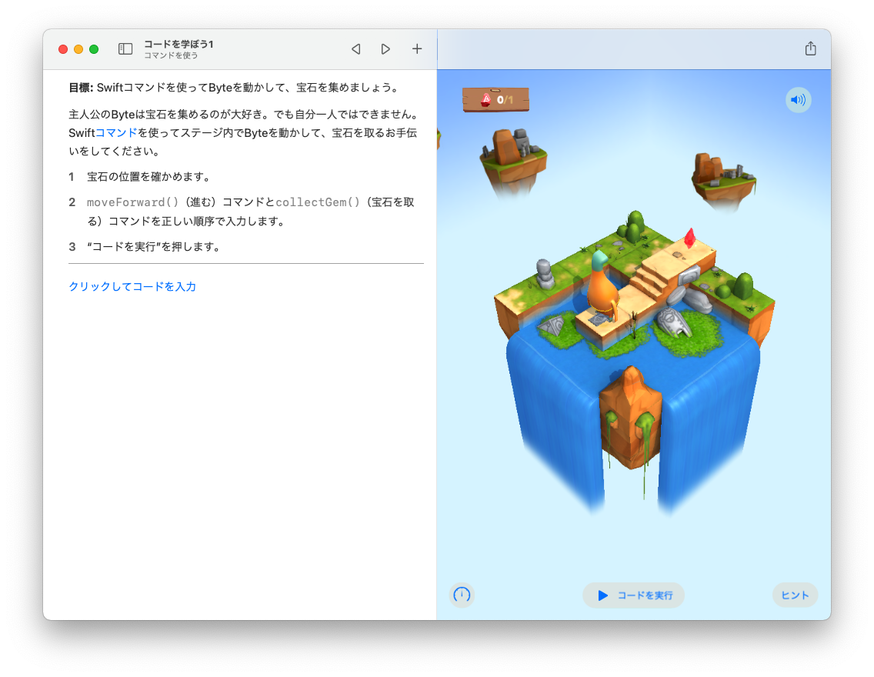Click the play triangle inside the run button

[x=604, y=595]
